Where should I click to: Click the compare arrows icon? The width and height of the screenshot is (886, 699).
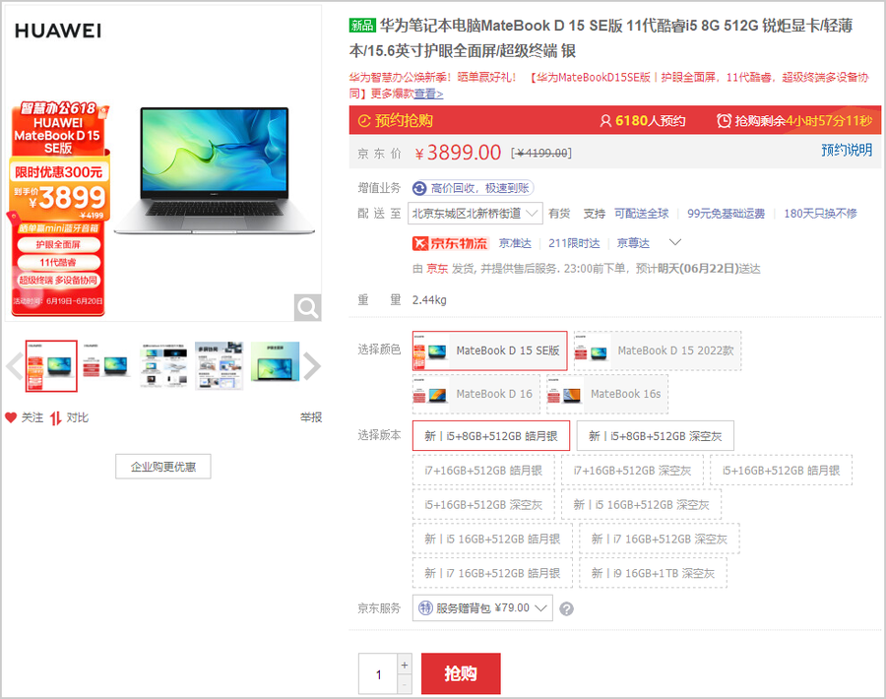tap(55, 418)
